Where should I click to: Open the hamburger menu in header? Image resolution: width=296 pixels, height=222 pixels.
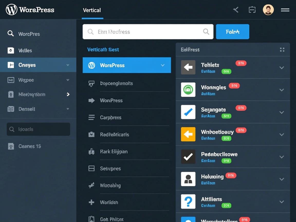(285, 10)
